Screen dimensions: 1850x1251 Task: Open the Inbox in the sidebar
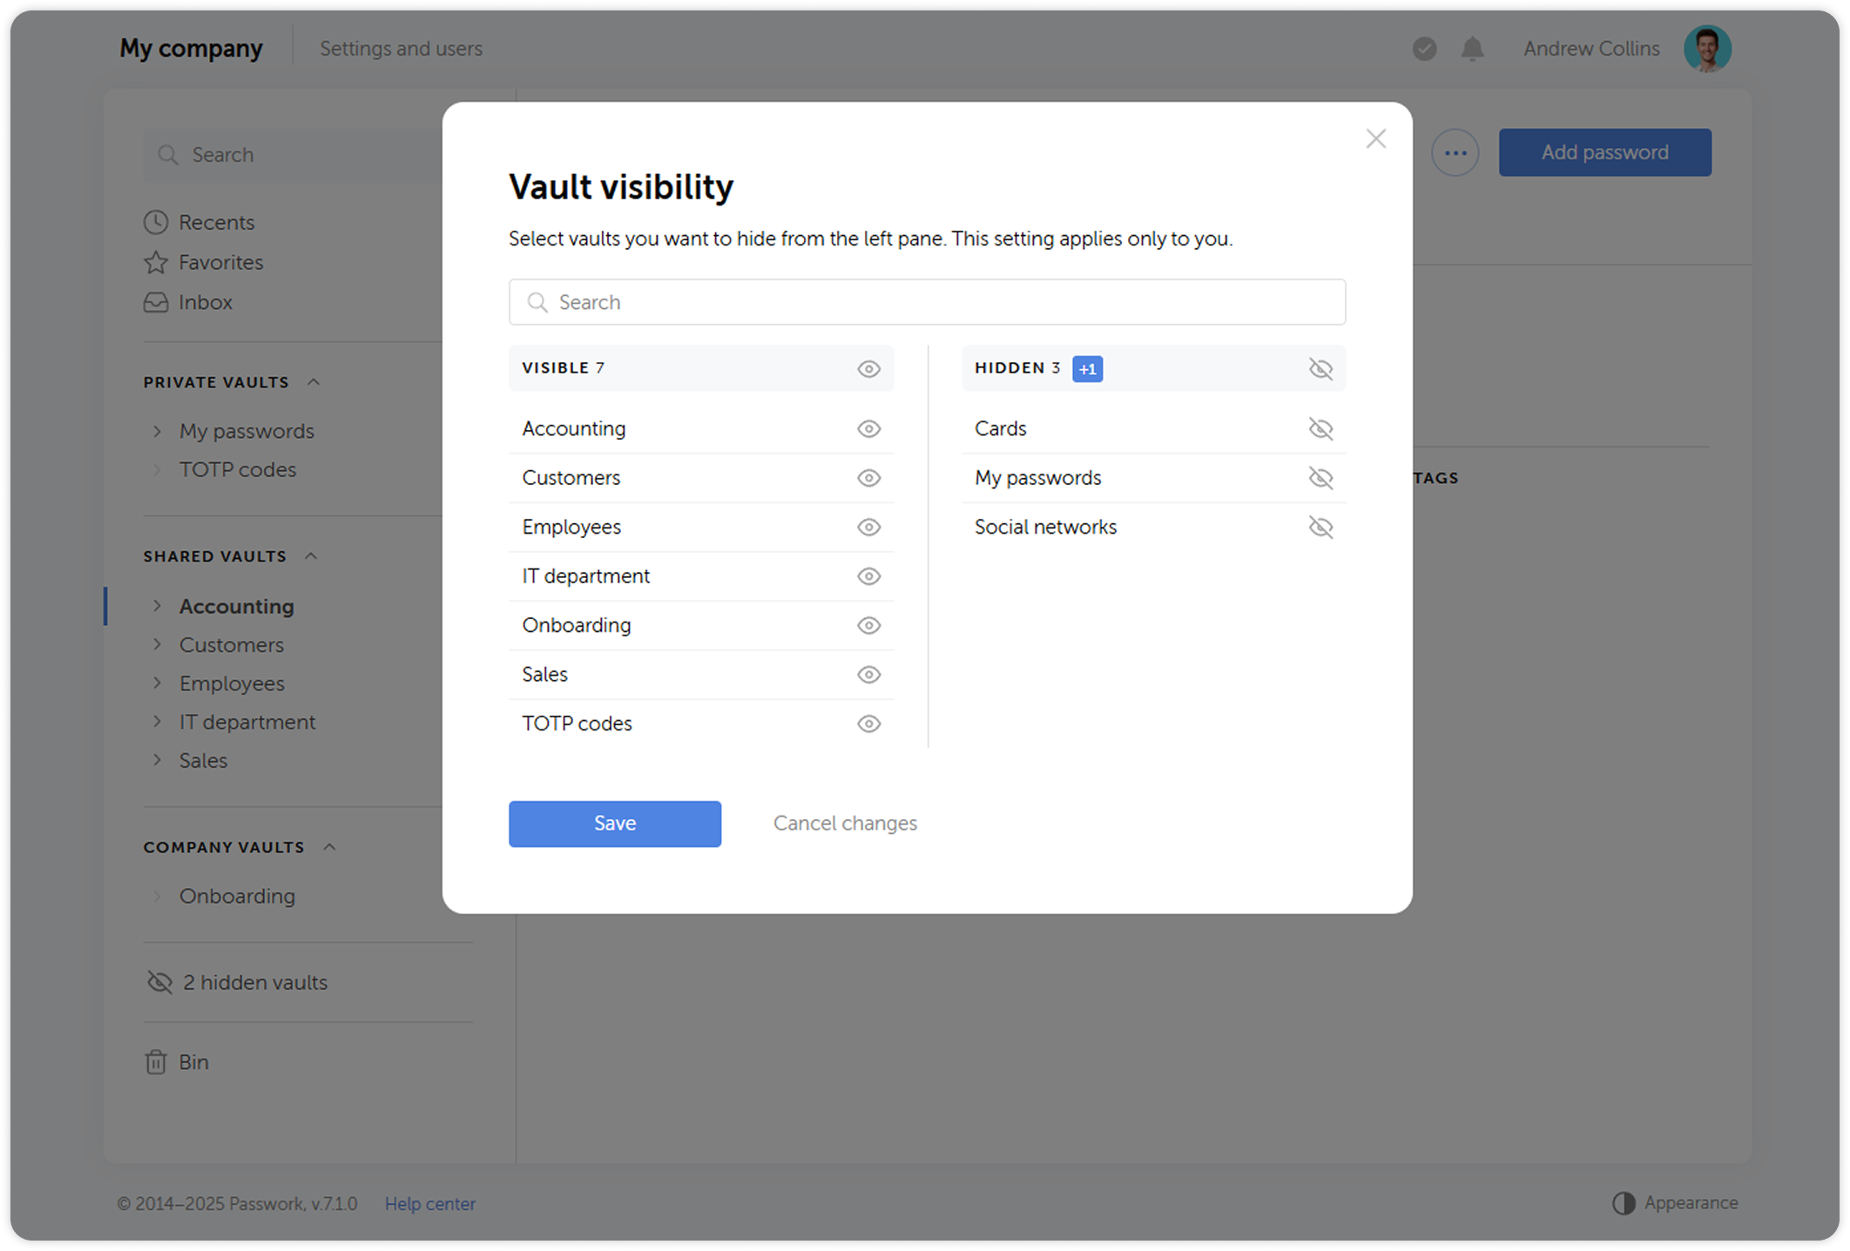point(205,302)
